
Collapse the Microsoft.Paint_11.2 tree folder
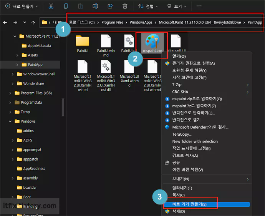click(15, 36)
